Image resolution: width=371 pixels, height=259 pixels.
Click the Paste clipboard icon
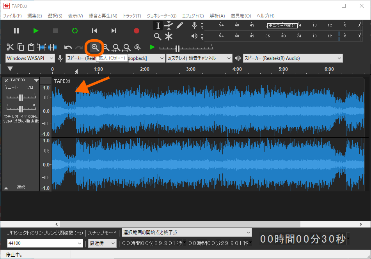[x=31, y=47]
